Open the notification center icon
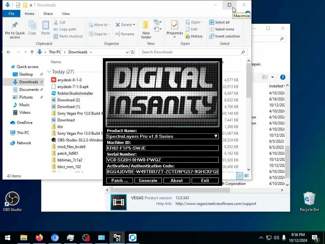Image resolution: width=325 pixels, height=244 pixels. [x=315, y=238]
